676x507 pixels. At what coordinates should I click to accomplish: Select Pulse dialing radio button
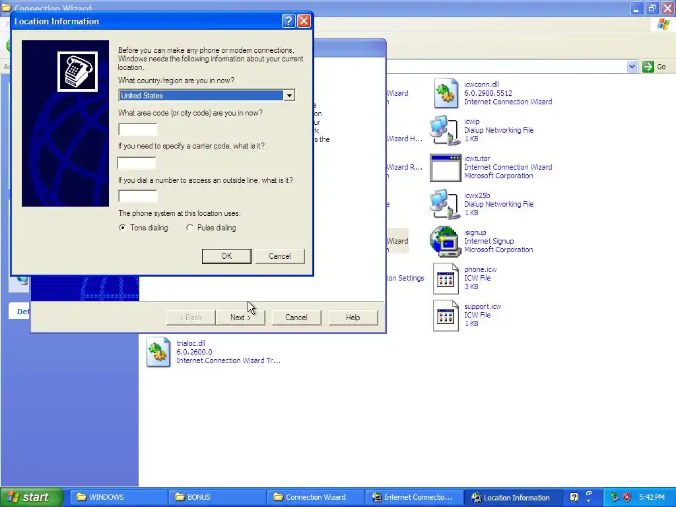(x=189, y=228)
